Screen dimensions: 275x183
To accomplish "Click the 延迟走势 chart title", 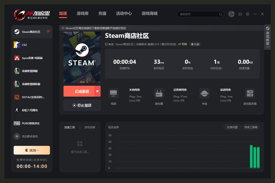I will (113, 127).
